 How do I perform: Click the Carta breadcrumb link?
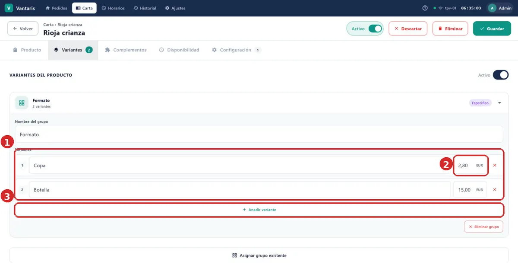coord(48,25)
